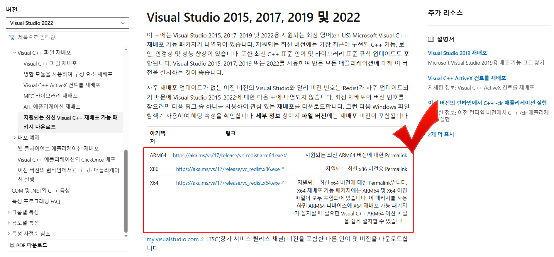Open the vc_redist.x86.exe download link
Image resolution: width=554 pixels, height=257 pixels.
(x=228, y=169)
